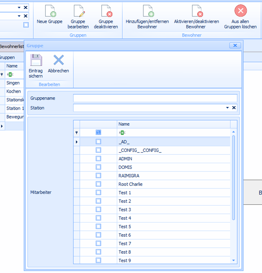Click Aus allen Gruppen löschen icon
Image resolution: width=262 pixels, height=273 pixels.
[240, 11]
